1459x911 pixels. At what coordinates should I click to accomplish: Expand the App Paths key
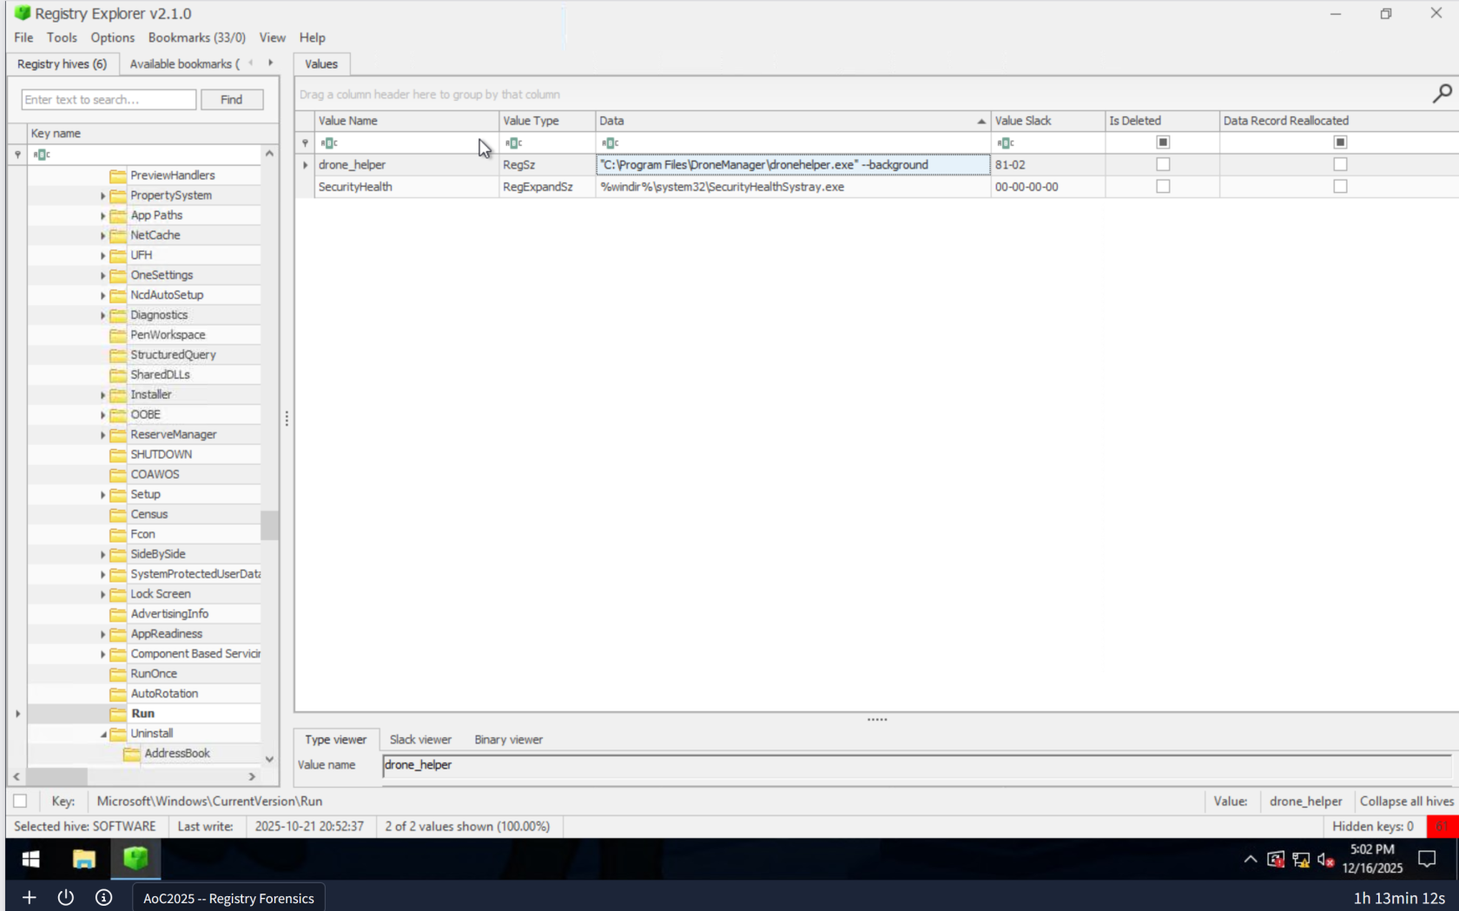click(x=102, y=216)
